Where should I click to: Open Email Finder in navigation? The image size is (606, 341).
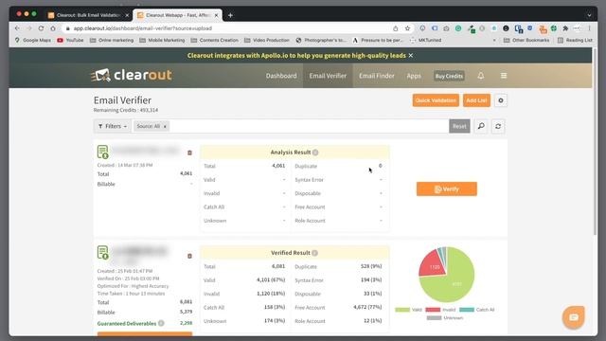click(377, 76)
